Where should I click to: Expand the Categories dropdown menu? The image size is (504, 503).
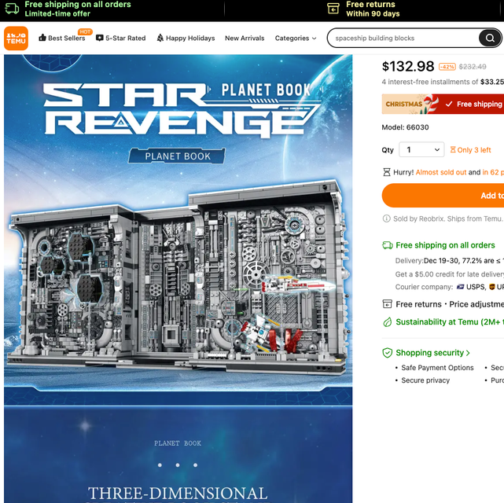coord(296,39)
